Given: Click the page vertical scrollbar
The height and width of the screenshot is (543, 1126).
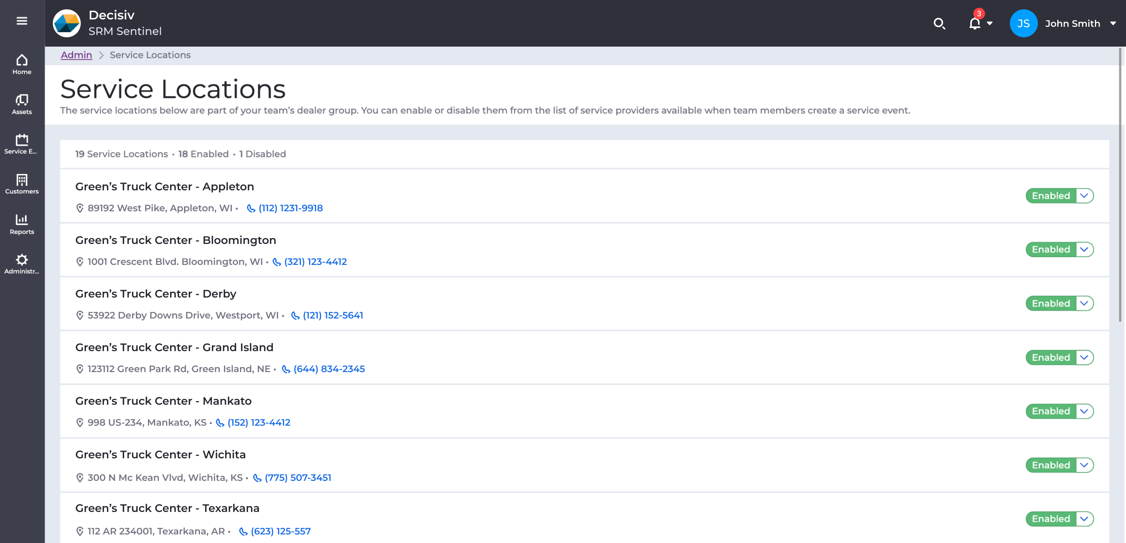Looking at the screenshot, I should point(1120,184).
